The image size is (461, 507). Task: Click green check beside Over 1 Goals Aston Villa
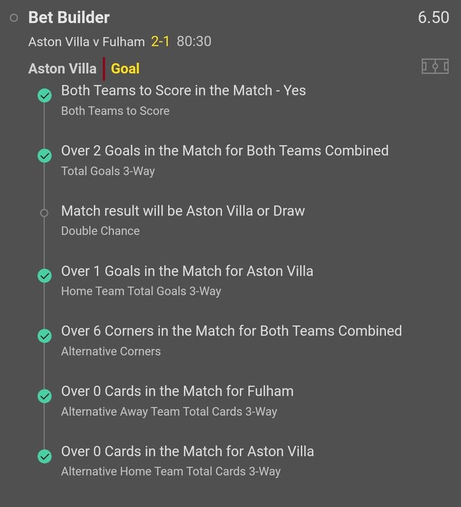(x=45, y=276)
